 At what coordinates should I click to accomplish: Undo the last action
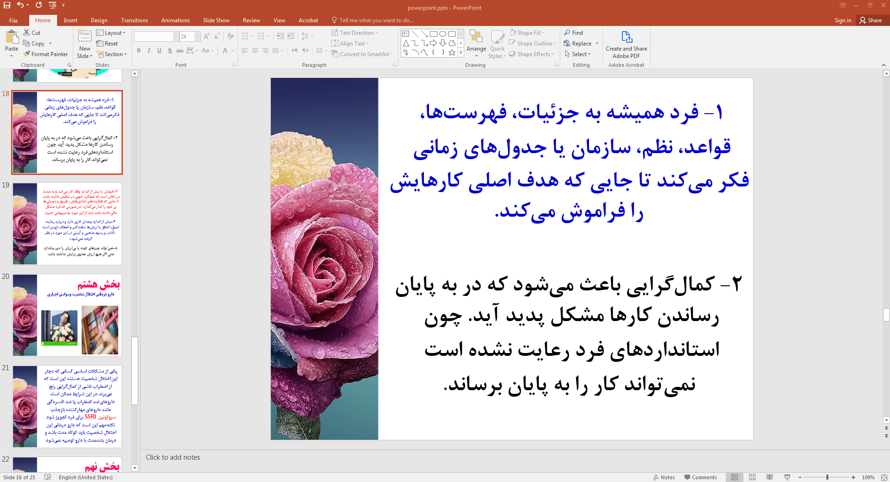(20, 5)
